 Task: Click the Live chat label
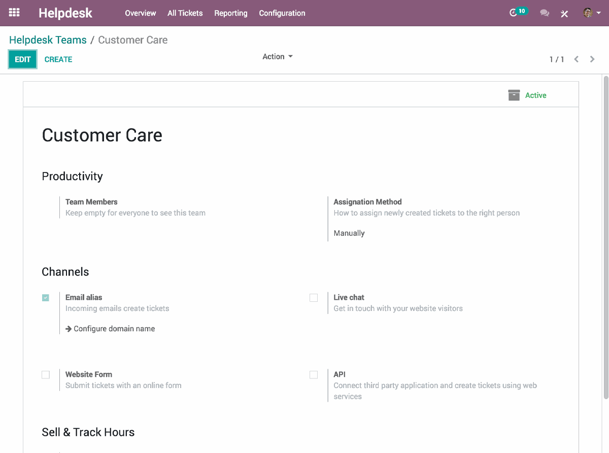349,297
